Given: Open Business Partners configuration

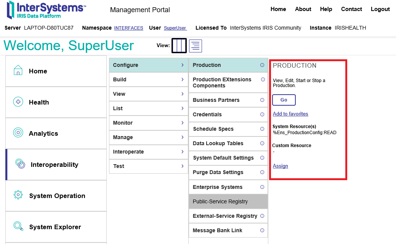Looking at the screenshot, I should point(228,100).
